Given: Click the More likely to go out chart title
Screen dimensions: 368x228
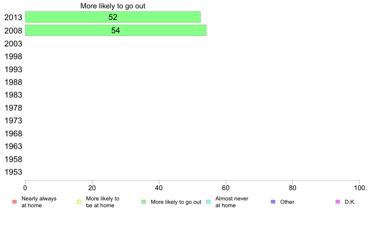Looking at the screenshot, I should click(x=113, y=6).
